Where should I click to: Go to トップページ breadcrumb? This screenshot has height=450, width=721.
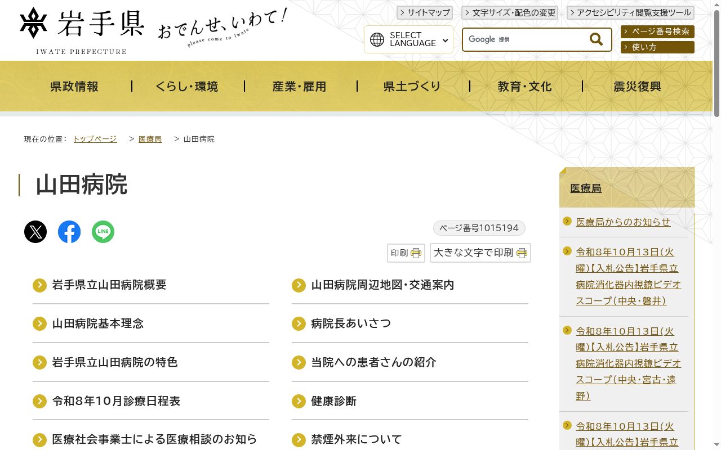95,139
